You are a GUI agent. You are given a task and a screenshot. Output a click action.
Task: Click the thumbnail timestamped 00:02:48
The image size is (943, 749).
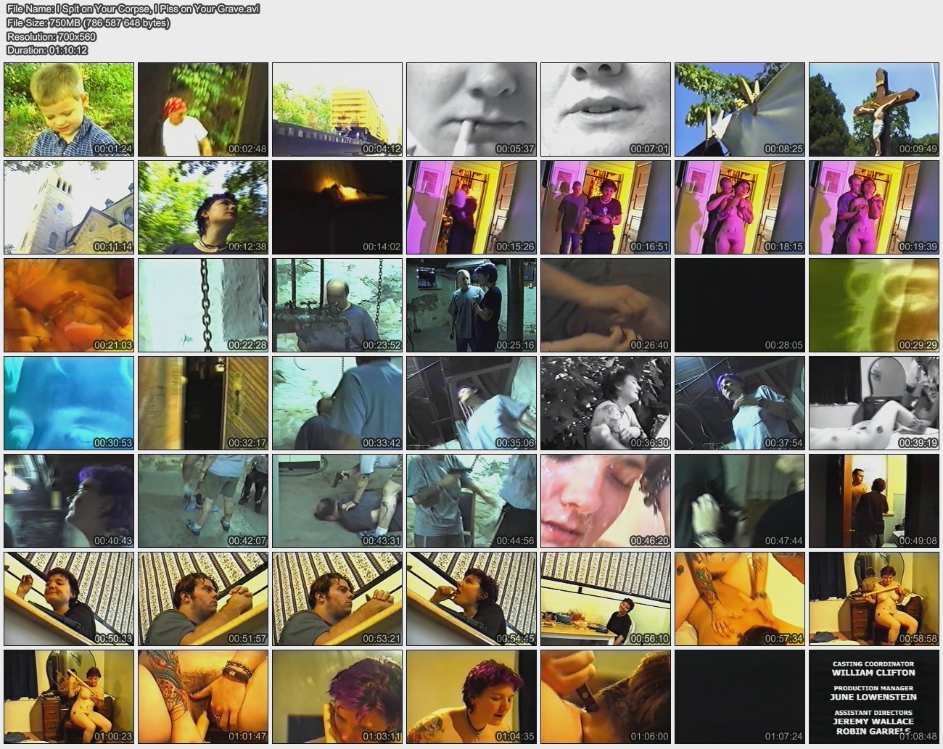tap(203, 109)
